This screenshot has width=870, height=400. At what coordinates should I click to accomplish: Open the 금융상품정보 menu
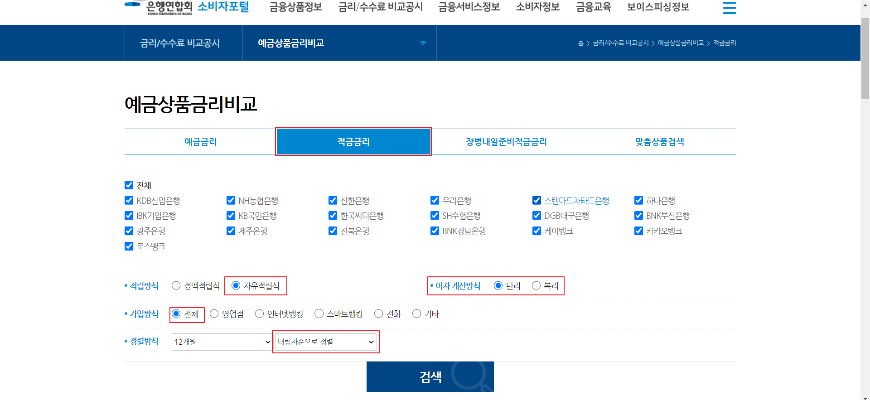coord(295,7)
